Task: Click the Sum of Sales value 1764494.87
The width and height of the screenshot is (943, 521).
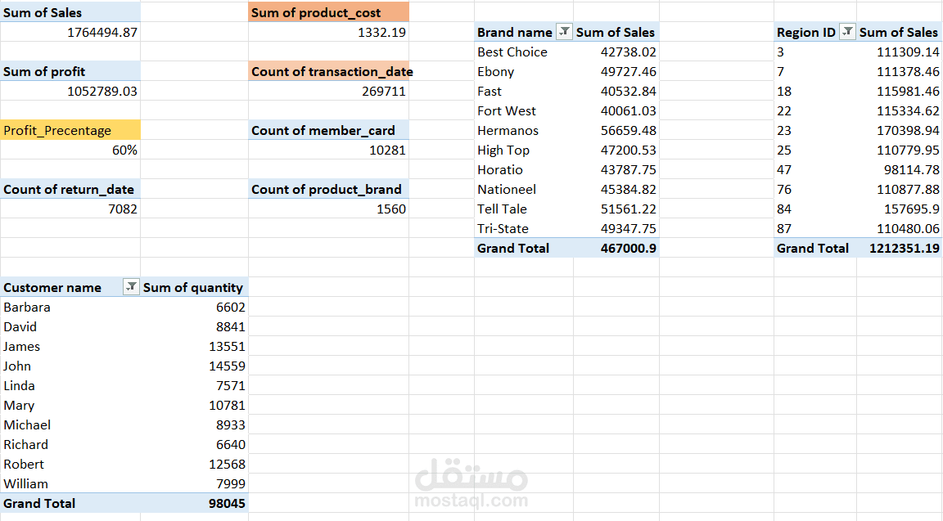Action: (102, 33)
